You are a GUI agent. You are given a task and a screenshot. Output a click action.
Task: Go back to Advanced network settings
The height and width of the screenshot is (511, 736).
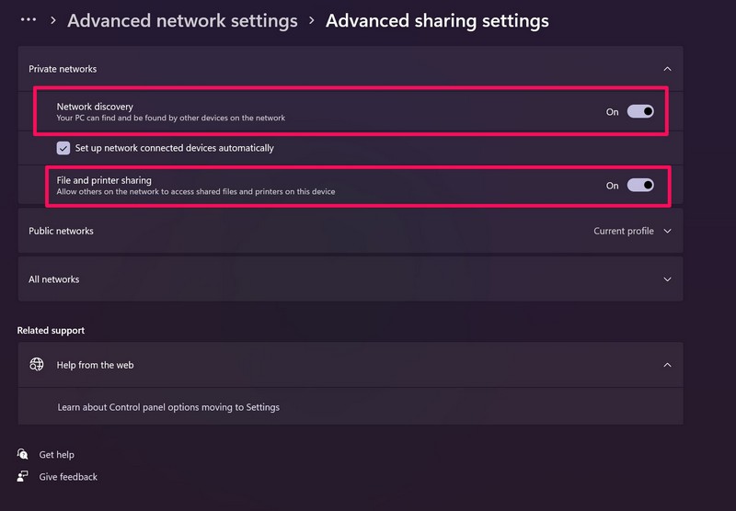[182, 20]
